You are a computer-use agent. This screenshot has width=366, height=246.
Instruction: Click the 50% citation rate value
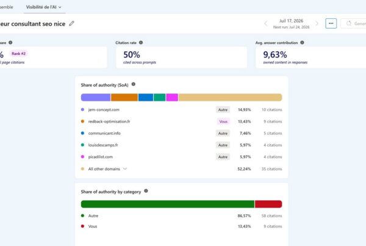point(132,55)
